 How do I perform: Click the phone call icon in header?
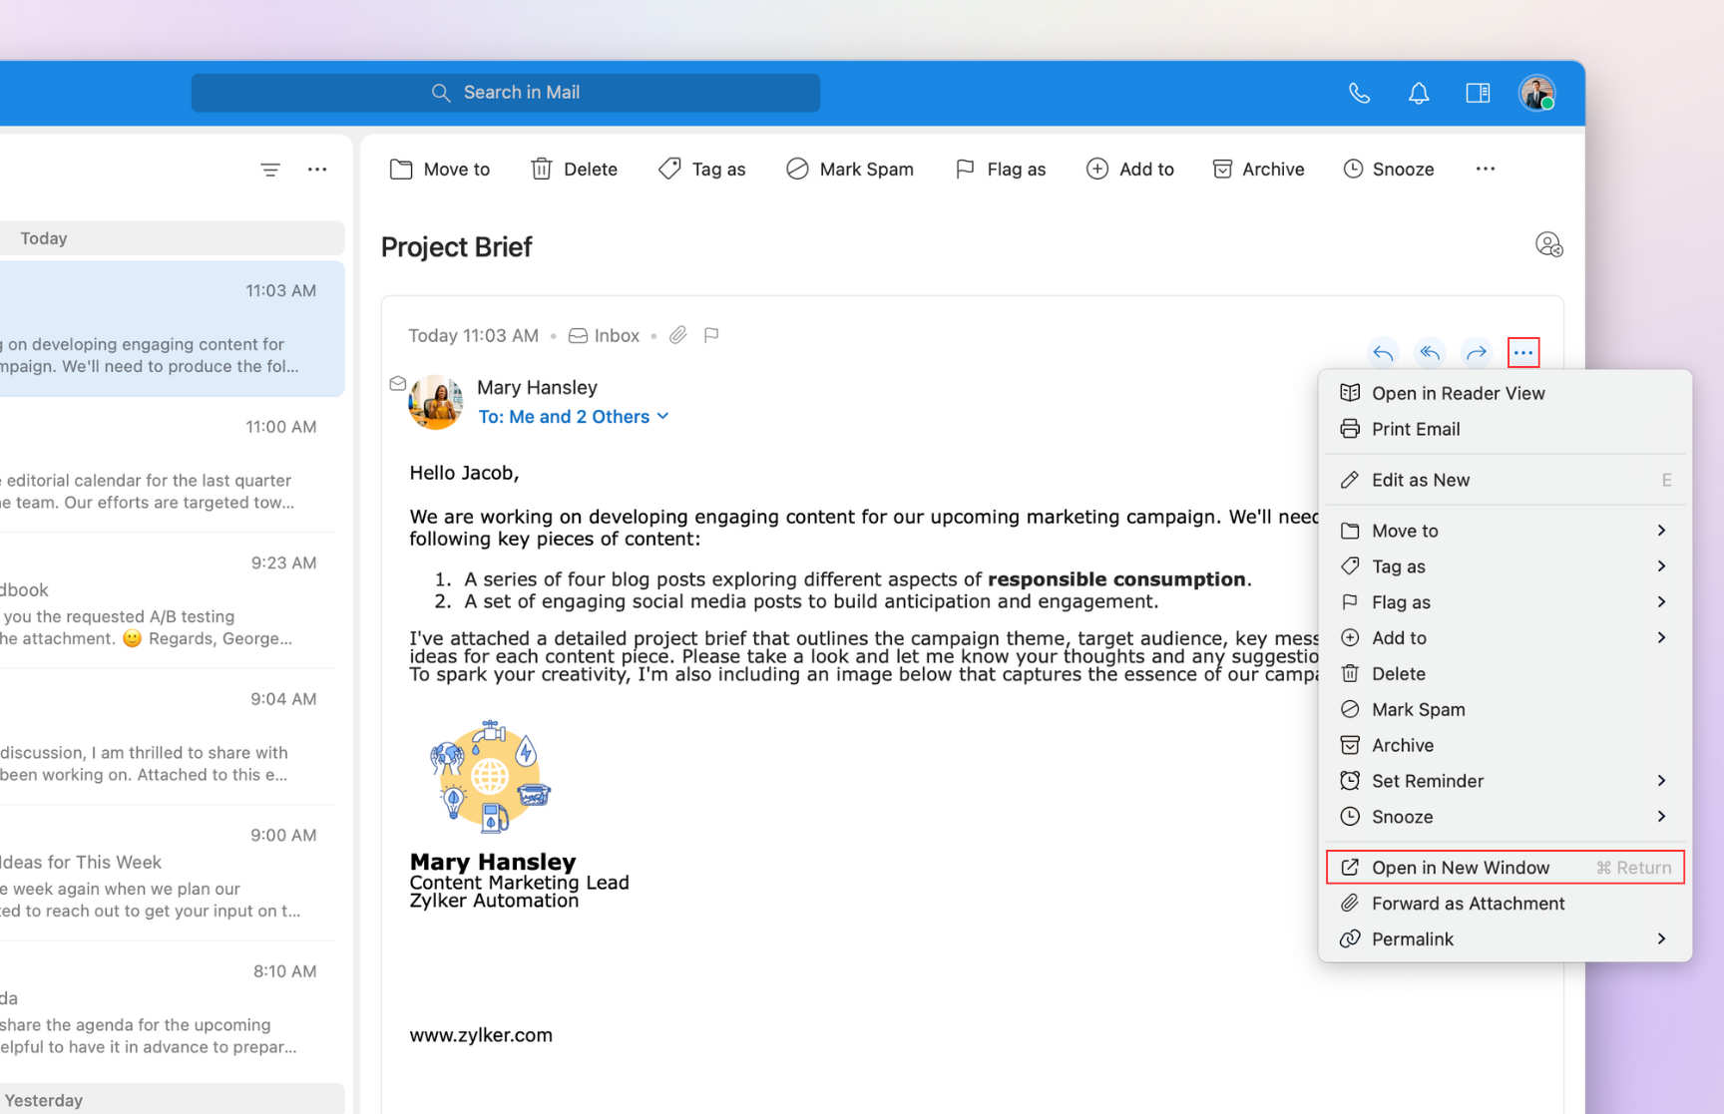tap(1359, 93)
